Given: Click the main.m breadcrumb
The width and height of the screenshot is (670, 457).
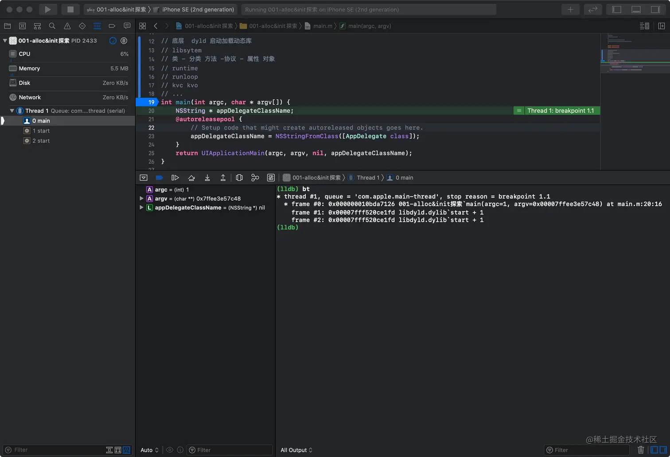Looking at the screenshot, I should tap(318, 26).
